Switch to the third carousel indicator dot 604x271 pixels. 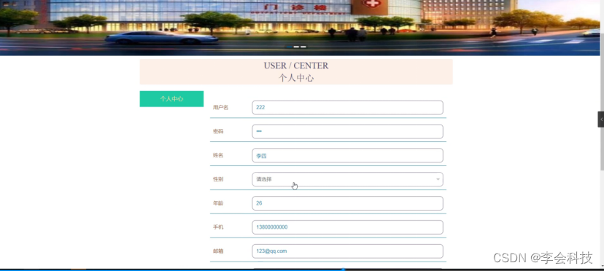pos(303,47)
